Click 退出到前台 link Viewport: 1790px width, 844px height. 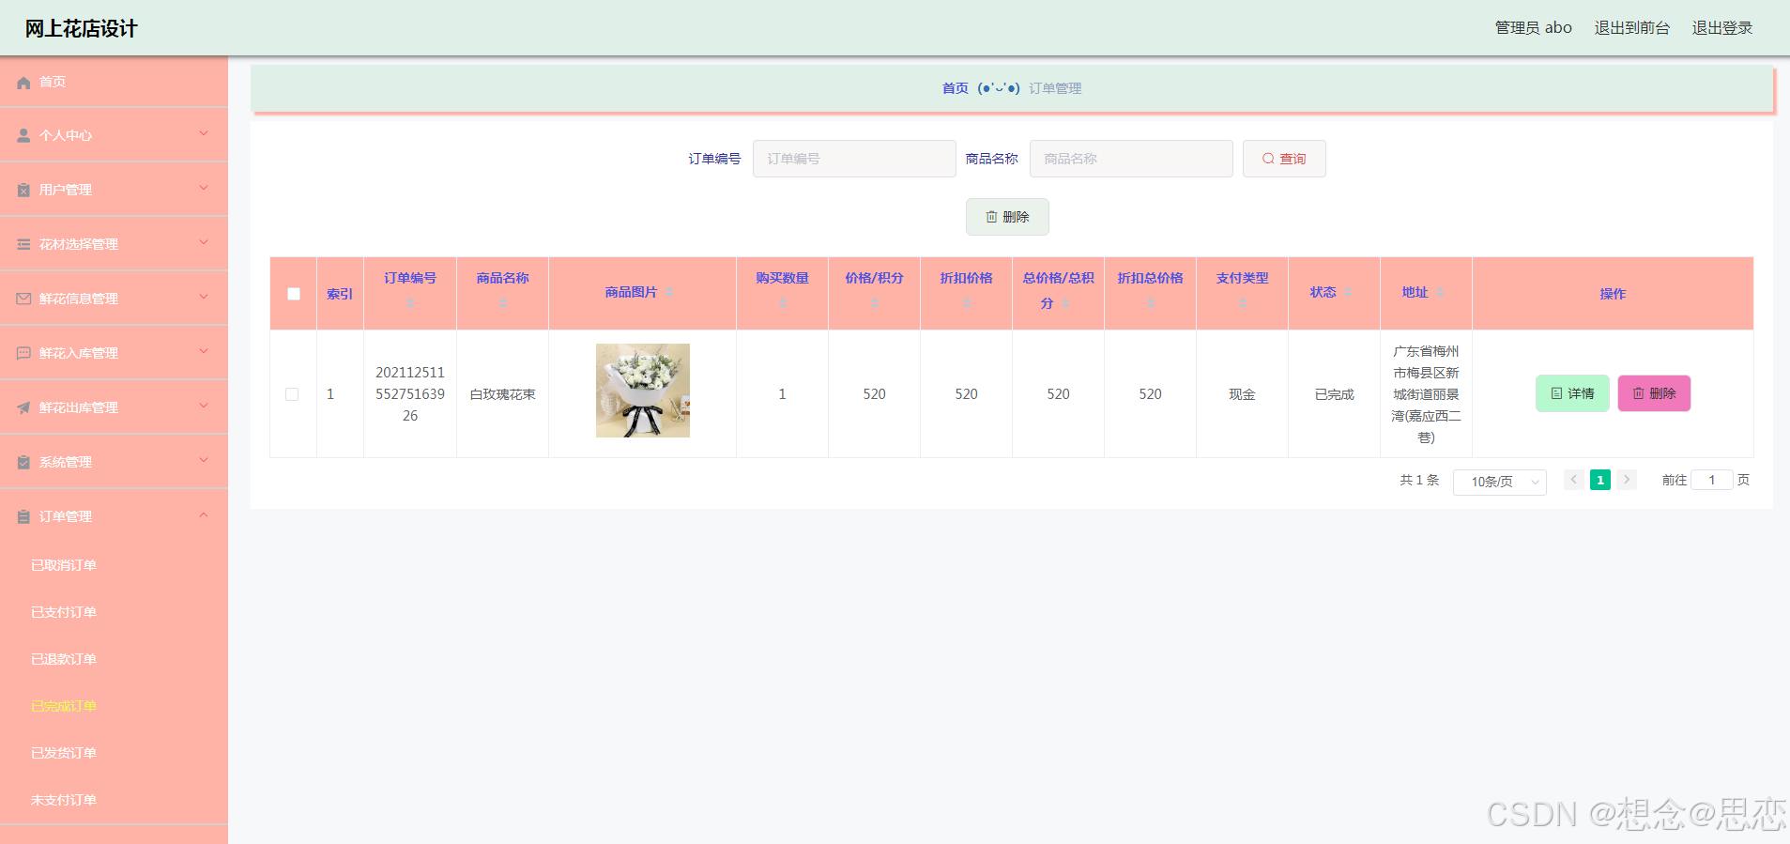point(1632,28)
